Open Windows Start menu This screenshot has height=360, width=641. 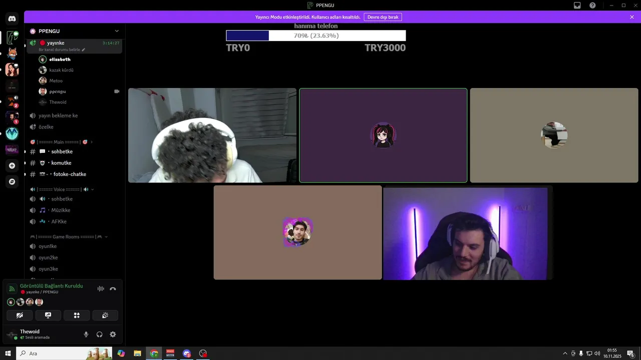(x=8, y=353)
